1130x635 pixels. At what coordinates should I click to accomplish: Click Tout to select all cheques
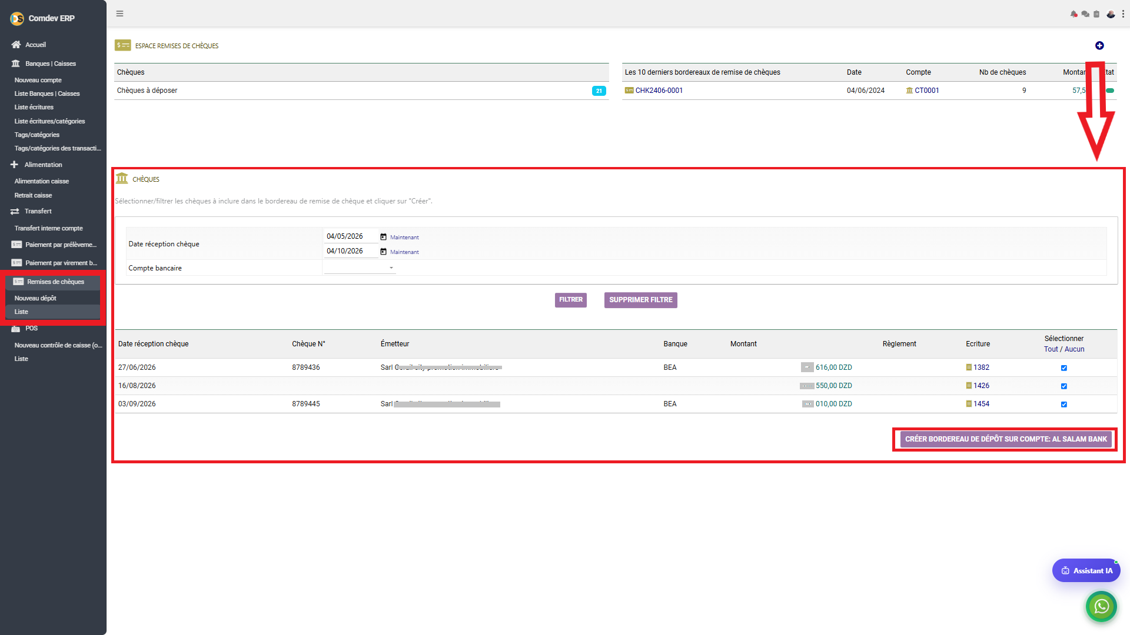(1051, 349)
